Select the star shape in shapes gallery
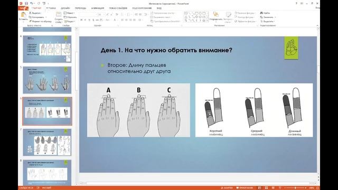 coord(204,21)
